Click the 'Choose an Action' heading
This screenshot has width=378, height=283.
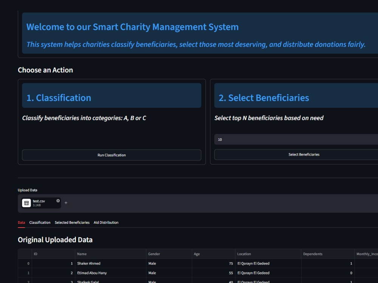click(45, 70)
